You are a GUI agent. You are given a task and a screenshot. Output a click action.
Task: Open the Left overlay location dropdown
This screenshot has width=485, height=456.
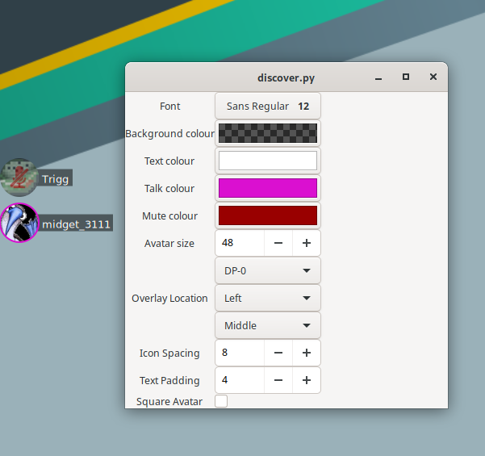(268, 298)
